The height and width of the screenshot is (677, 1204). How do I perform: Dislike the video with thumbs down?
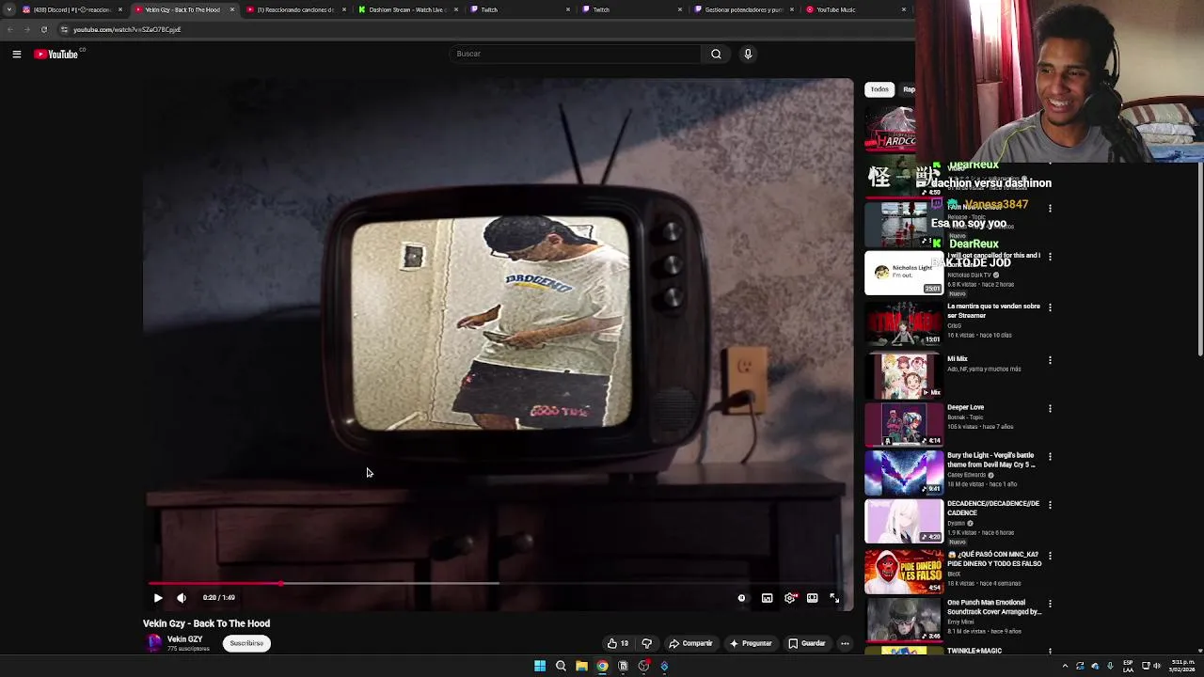(x=646, y=643)
